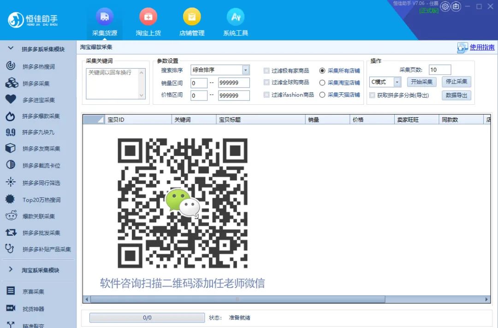The height and width of the screenshot is (328, 498).
Task: Sort by 同款数 column header
Action: point(461,119)
